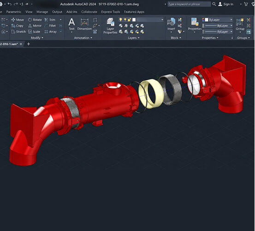
Task: Click the keyword search field
Action: pyautogui.click(x=189, y=4)
